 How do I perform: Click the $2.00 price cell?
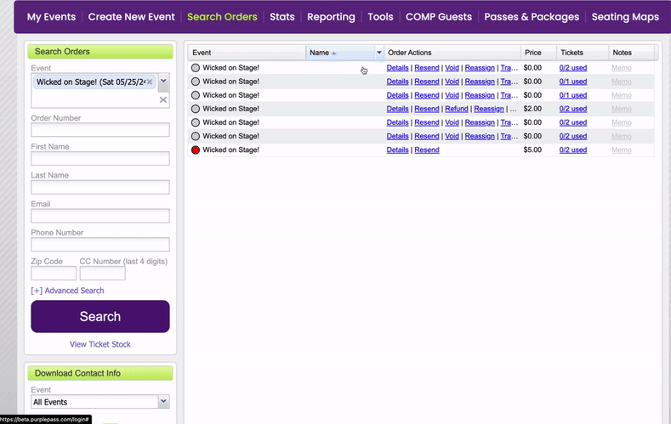tap(532, 109)
